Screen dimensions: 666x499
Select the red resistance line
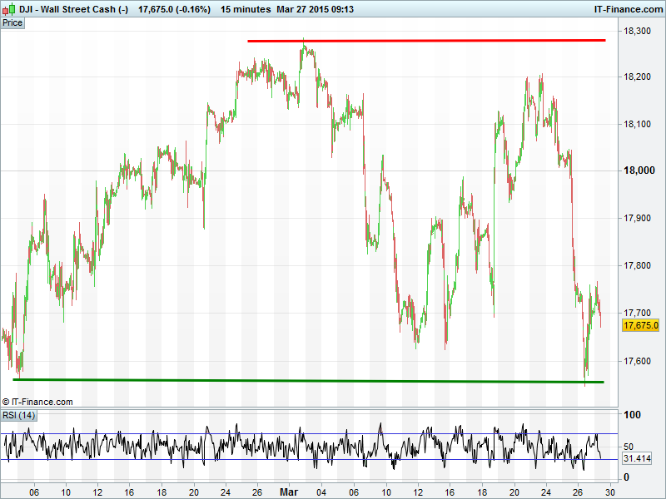coord(426,40)
